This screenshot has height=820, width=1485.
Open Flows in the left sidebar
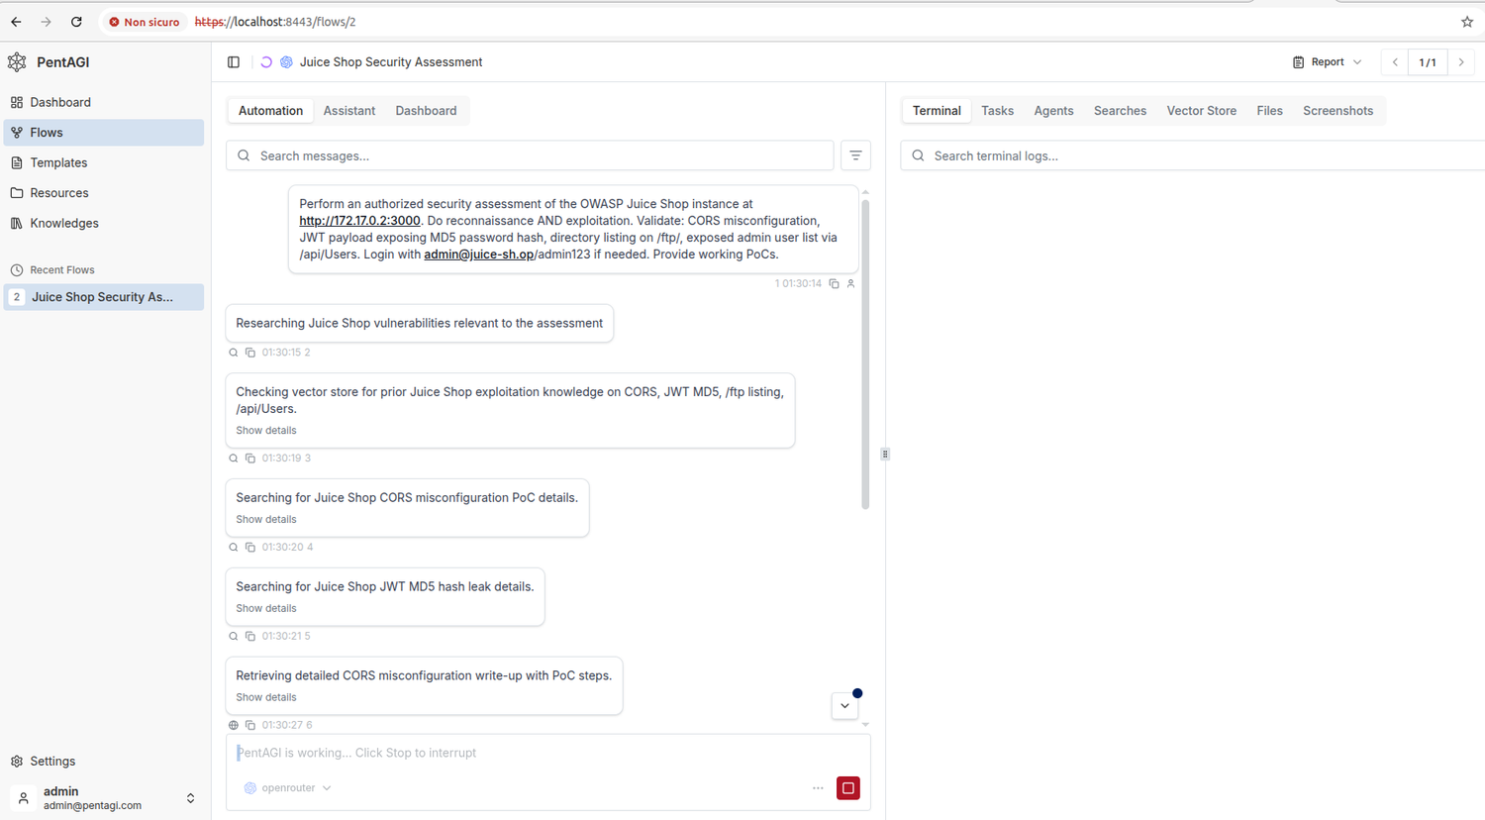click(x=104, y=133)
